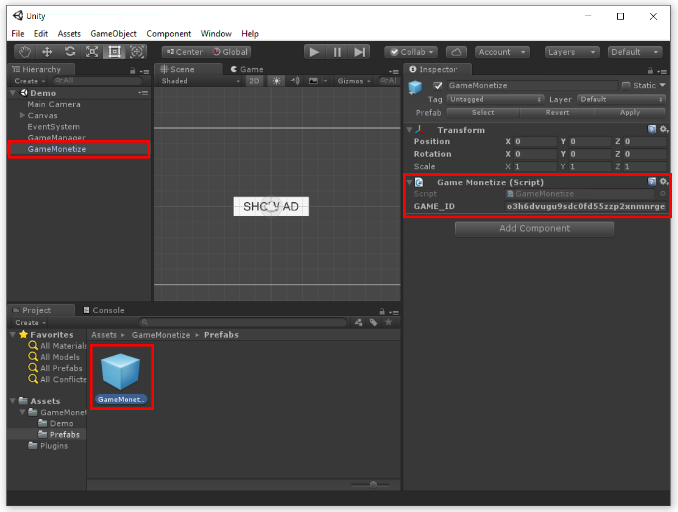This screenshot has width=678, height=512.
Task: Open the Edit menu
Action: (41, 34)
